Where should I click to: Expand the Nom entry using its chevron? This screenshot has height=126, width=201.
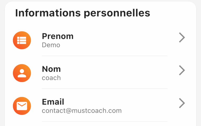pos(182,70)
